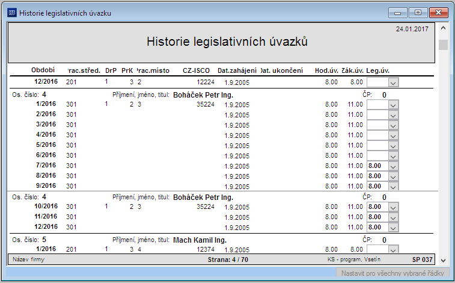Open Leg.úv. dropdown for Boháček 3/2016
The height and width of the screenshot is (283, 455).
[x=393, y=125]
